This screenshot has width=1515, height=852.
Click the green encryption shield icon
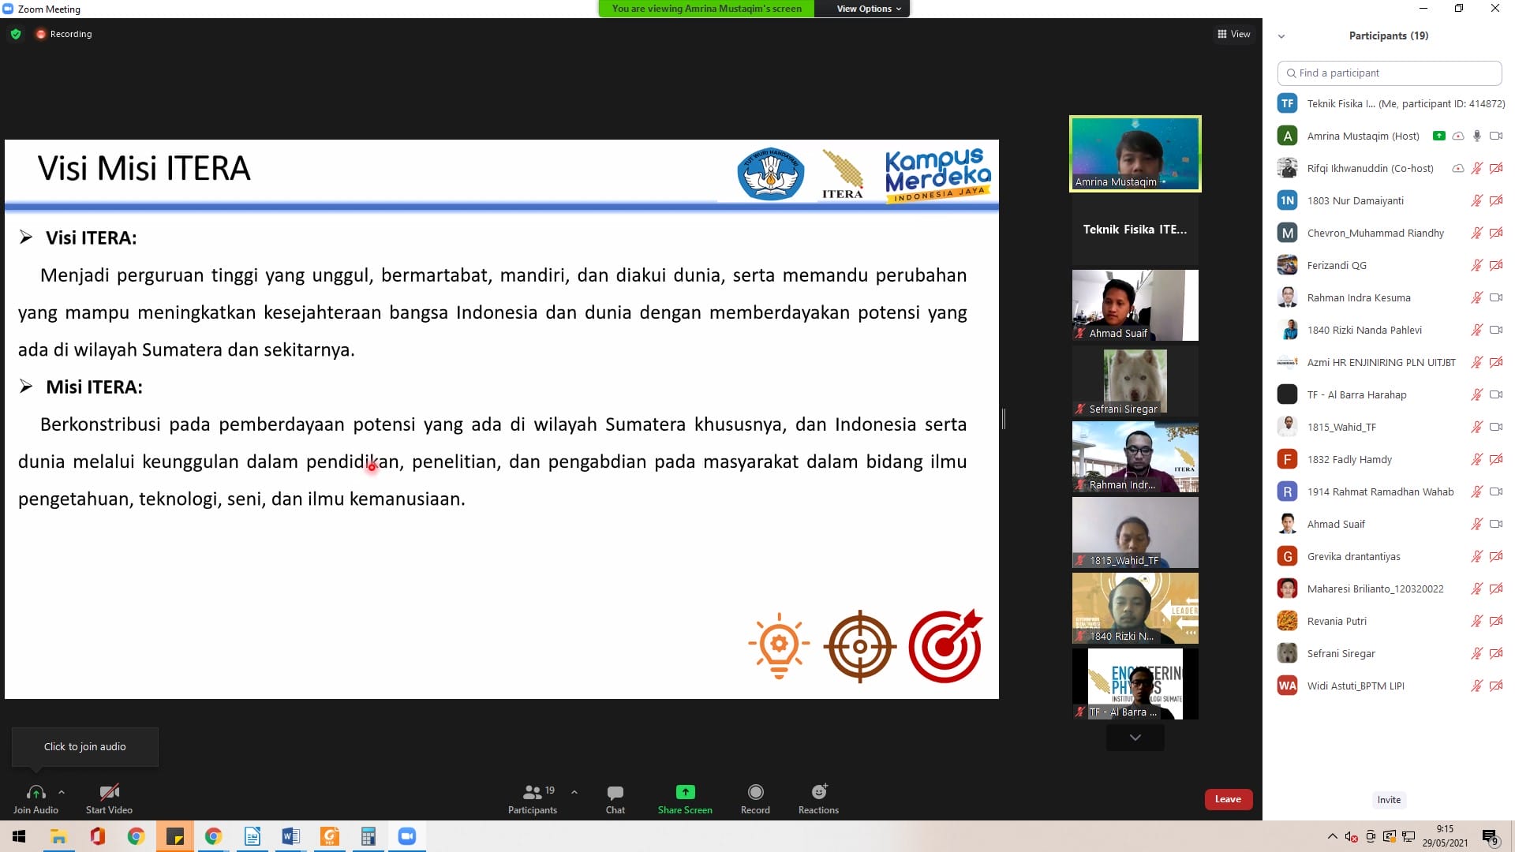click(x=16, y=34)
